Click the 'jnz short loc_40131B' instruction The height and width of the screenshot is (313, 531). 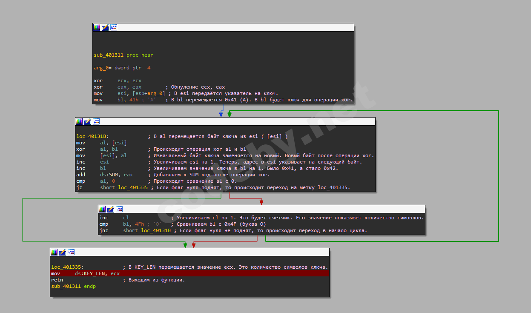click(x=135, y=230)
